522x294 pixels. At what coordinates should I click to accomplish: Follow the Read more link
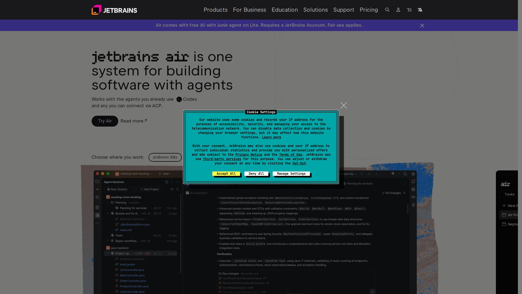(x=134, y=121)
